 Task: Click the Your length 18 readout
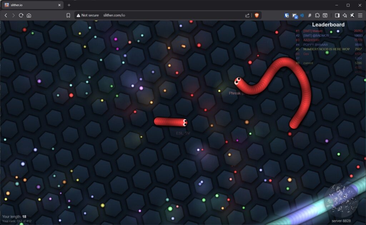pos(14,216)
